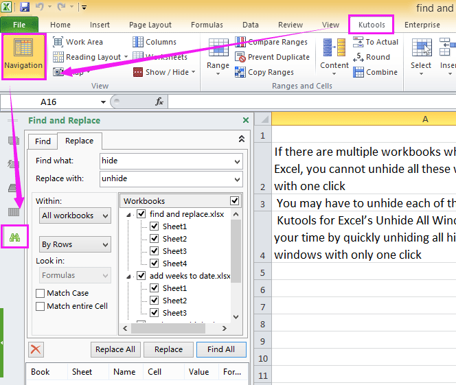Viewport: 456px width, 385px height.
Task: Click Prevent Duplicate icon
Action: coord(240,57)
